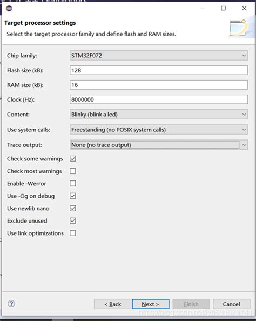Click the help question mark icon
256x321 pixels.
[11, 304]
